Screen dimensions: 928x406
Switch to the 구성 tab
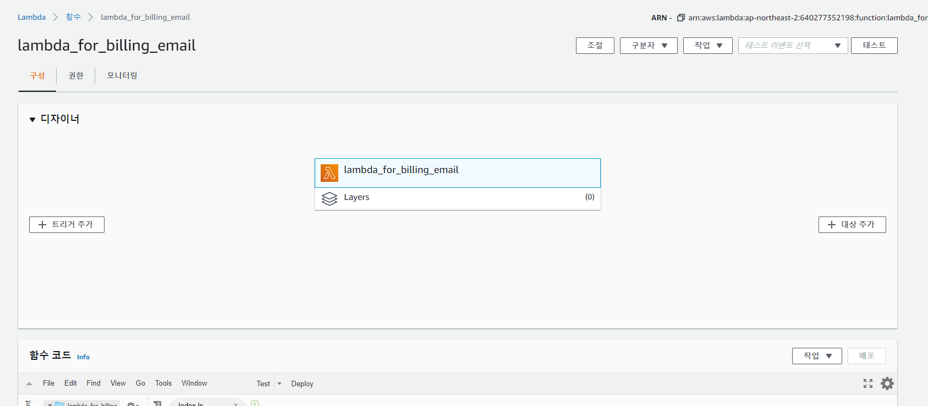click(37, 76)
